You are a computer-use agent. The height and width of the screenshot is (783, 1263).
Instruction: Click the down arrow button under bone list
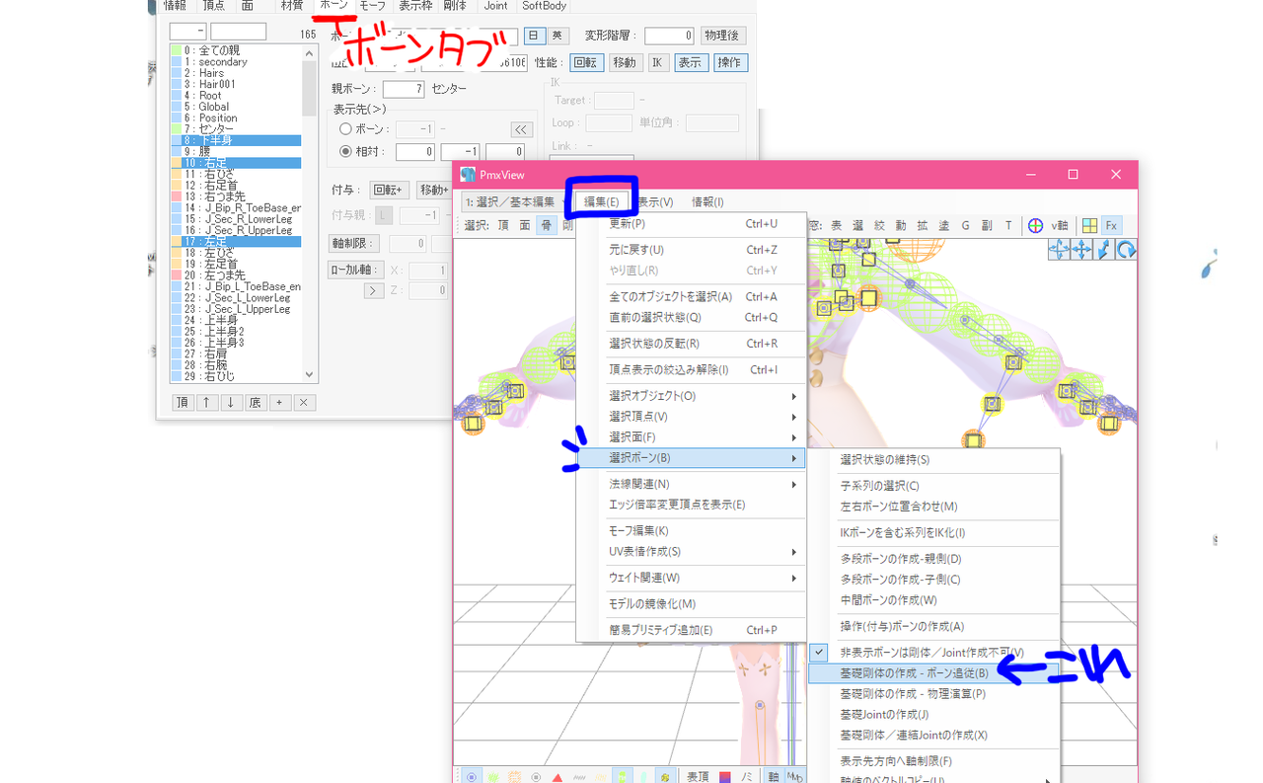pyautogui.click(x=231, y=402)
